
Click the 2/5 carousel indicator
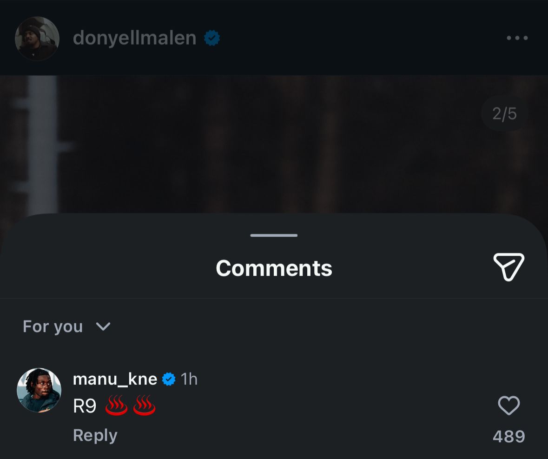504,114
